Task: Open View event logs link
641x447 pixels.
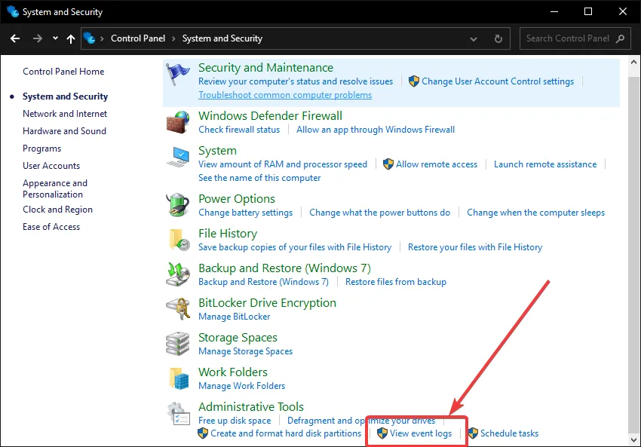Action: pos(421,433)
